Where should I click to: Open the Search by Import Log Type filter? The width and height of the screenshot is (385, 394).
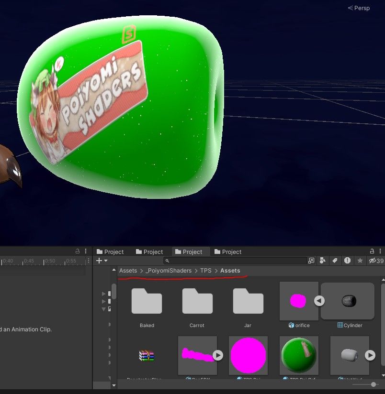click(347, 261)
